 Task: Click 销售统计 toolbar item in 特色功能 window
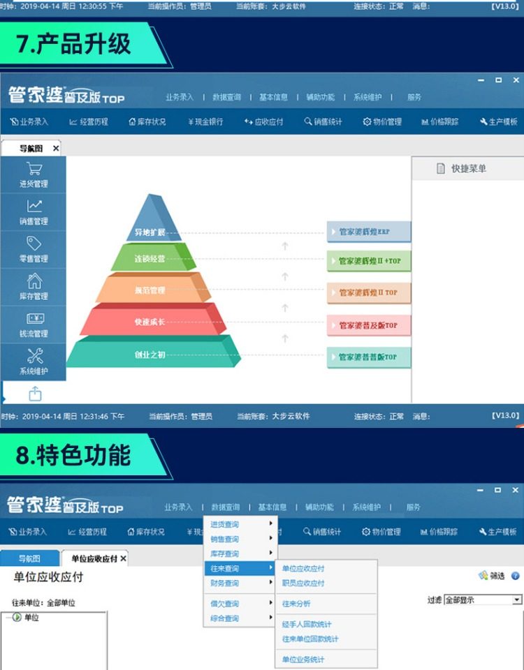click(321, 532)
